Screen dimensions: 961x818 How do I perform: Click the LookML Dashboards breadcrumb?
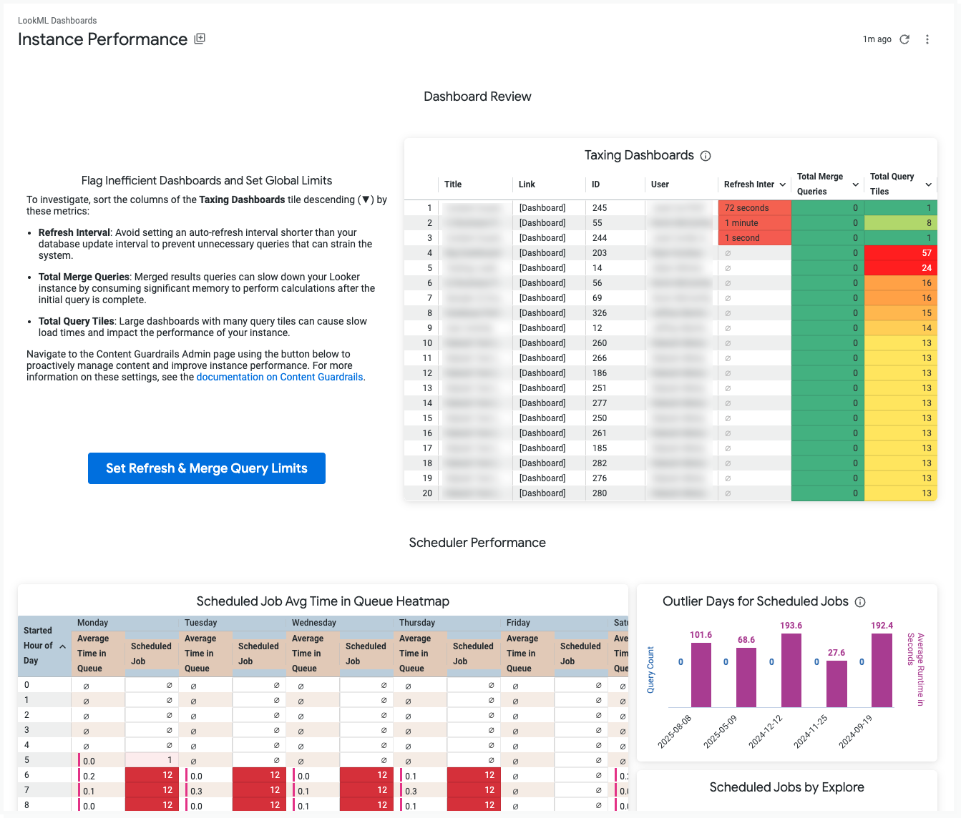coord(57,21)
